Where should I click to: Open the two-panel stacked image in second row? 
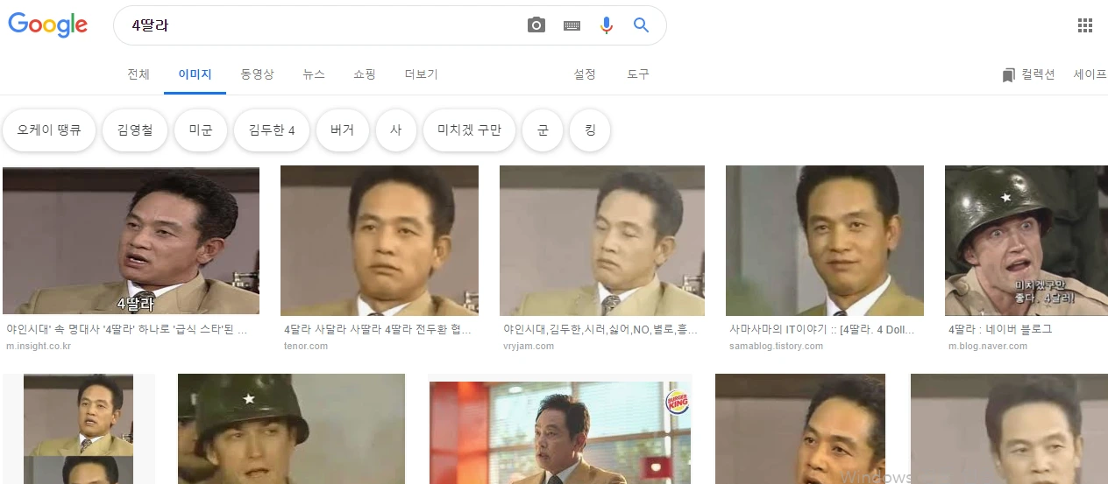tap(79, 429)
